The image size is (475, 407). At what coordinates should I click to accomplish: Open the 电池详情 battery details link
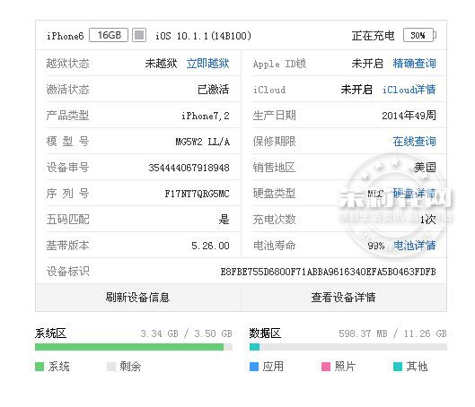click(415, 246)
